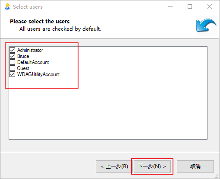Go back with 上一步(B) button
220x179 pixels.
[x=114, y=166]
